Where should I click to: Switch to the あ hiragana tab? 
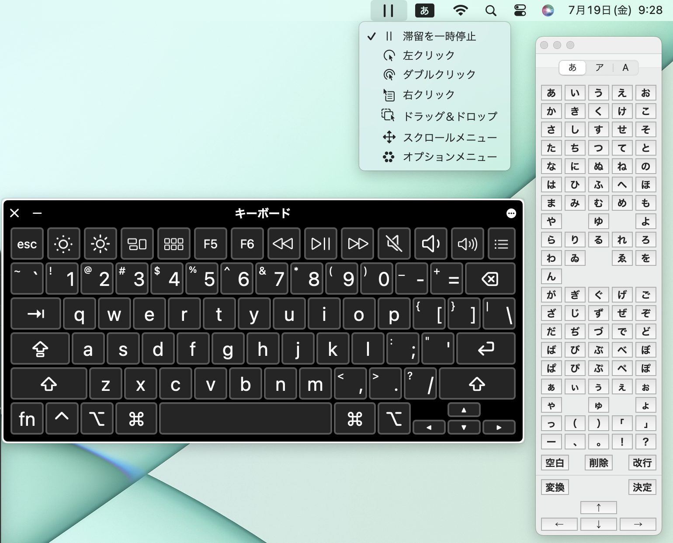click(x=572, y=67)
